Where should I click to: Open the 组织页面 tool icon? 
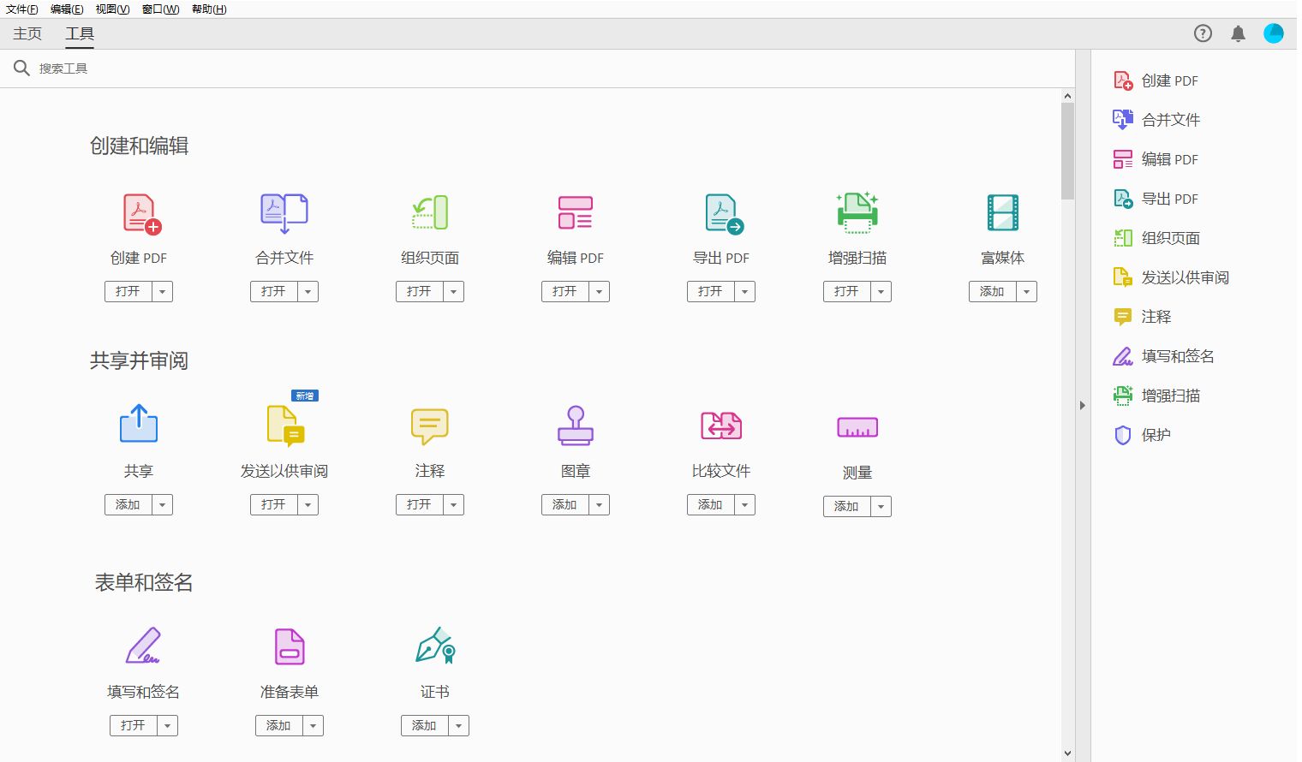click(x=429, y=213)
